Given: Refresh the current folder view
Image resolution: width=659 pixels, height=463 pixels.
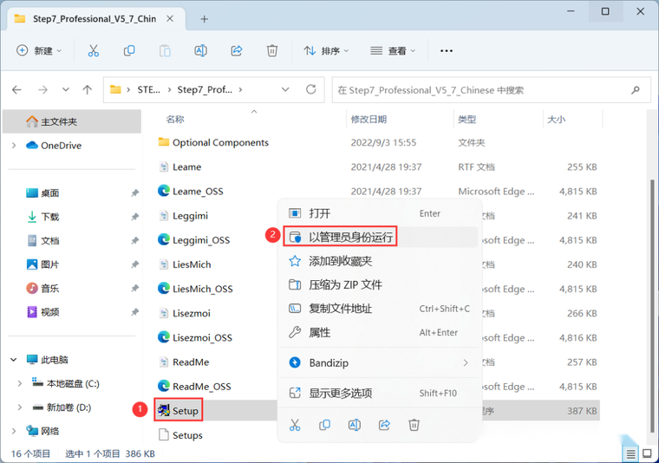Looking at the screenshot, I should click(311, 89).
